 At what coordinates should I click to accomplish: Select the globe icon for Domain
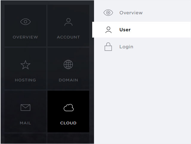[x=68, y=64]
